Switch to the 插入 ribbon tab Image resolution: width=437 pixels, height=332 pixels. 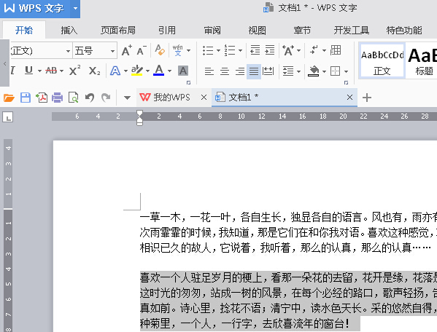pyautogui.click(x=69, y=30)
